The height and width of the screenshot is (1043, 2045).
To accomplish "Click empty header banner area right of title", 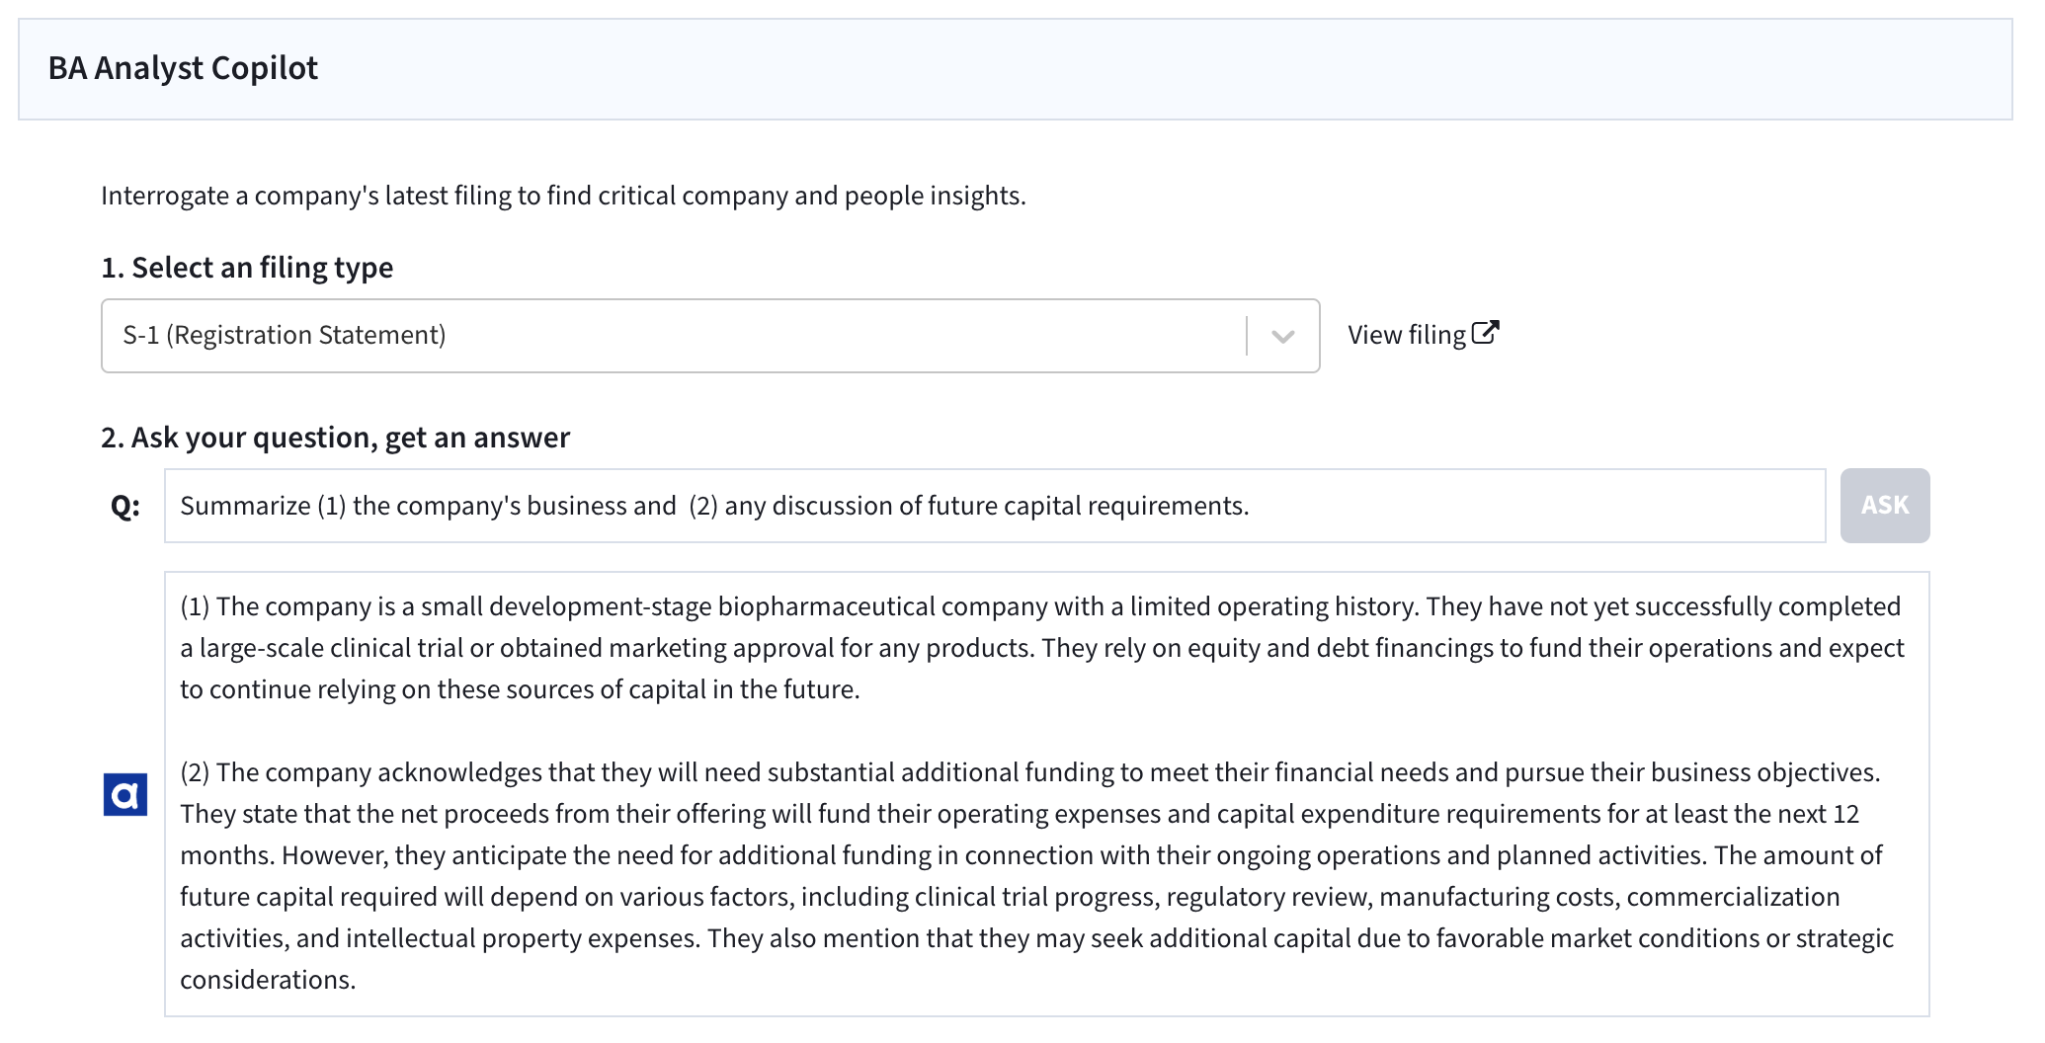I will click(x=1186, y=69).
